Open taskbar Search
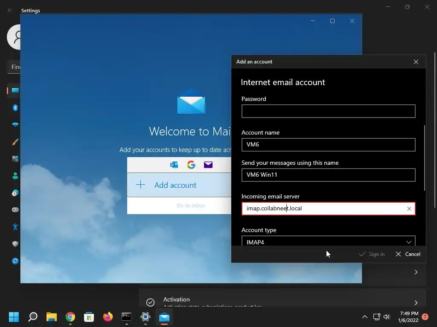The width and height of the screenshot is (437, 327). 32,317
